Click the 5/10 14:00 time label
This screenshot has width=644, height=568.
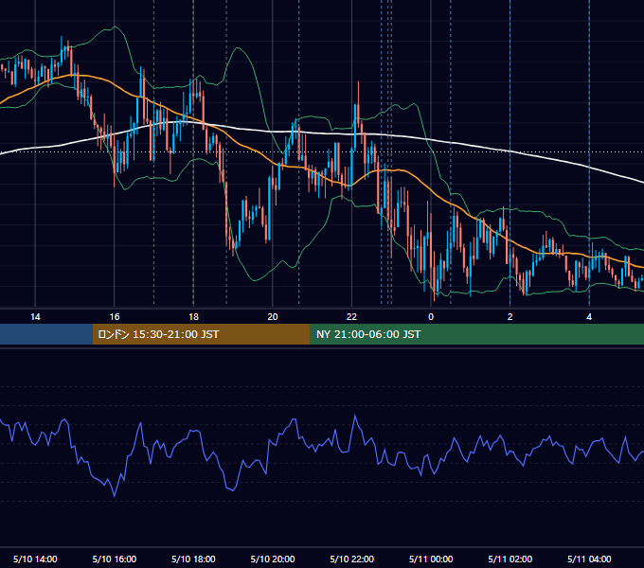35,559
